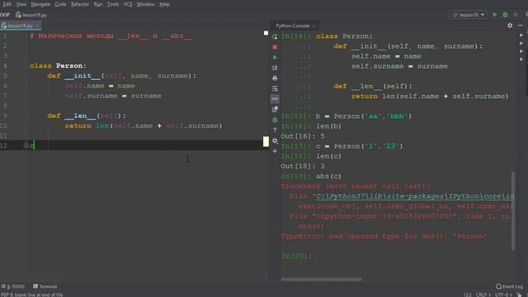Click the OOP breadcrumb
The height and width of the screenshot is (297, 528).
click(x=5, y=15)
